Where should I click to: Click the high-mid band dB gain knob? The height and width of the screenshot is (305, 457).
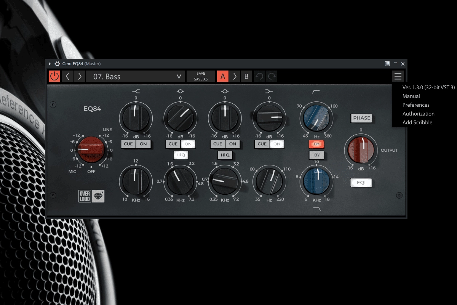coord(180,118)
